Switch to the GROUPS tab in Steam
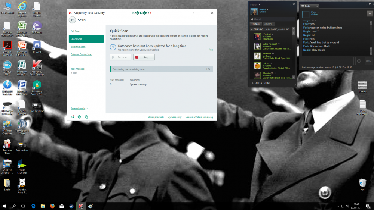This screenshot has height=210, width=374. click(268, 24)
